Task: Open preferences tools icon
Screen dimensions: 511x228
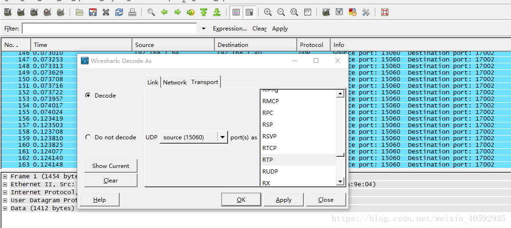Action: pos(365,12)
